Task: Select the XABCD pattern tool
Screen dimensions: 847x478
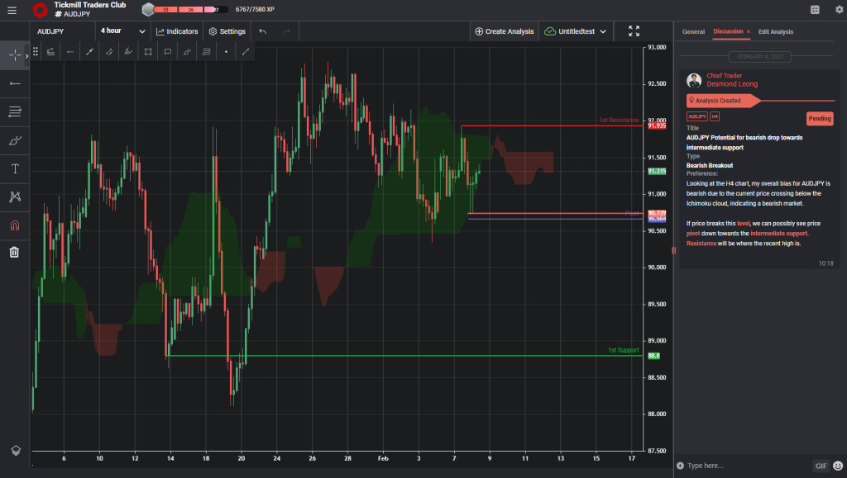Action: [x=13, y=196]
